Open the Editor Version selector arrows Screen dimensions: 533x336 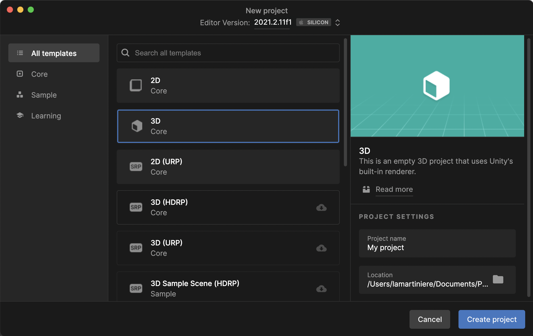[337, 22]
